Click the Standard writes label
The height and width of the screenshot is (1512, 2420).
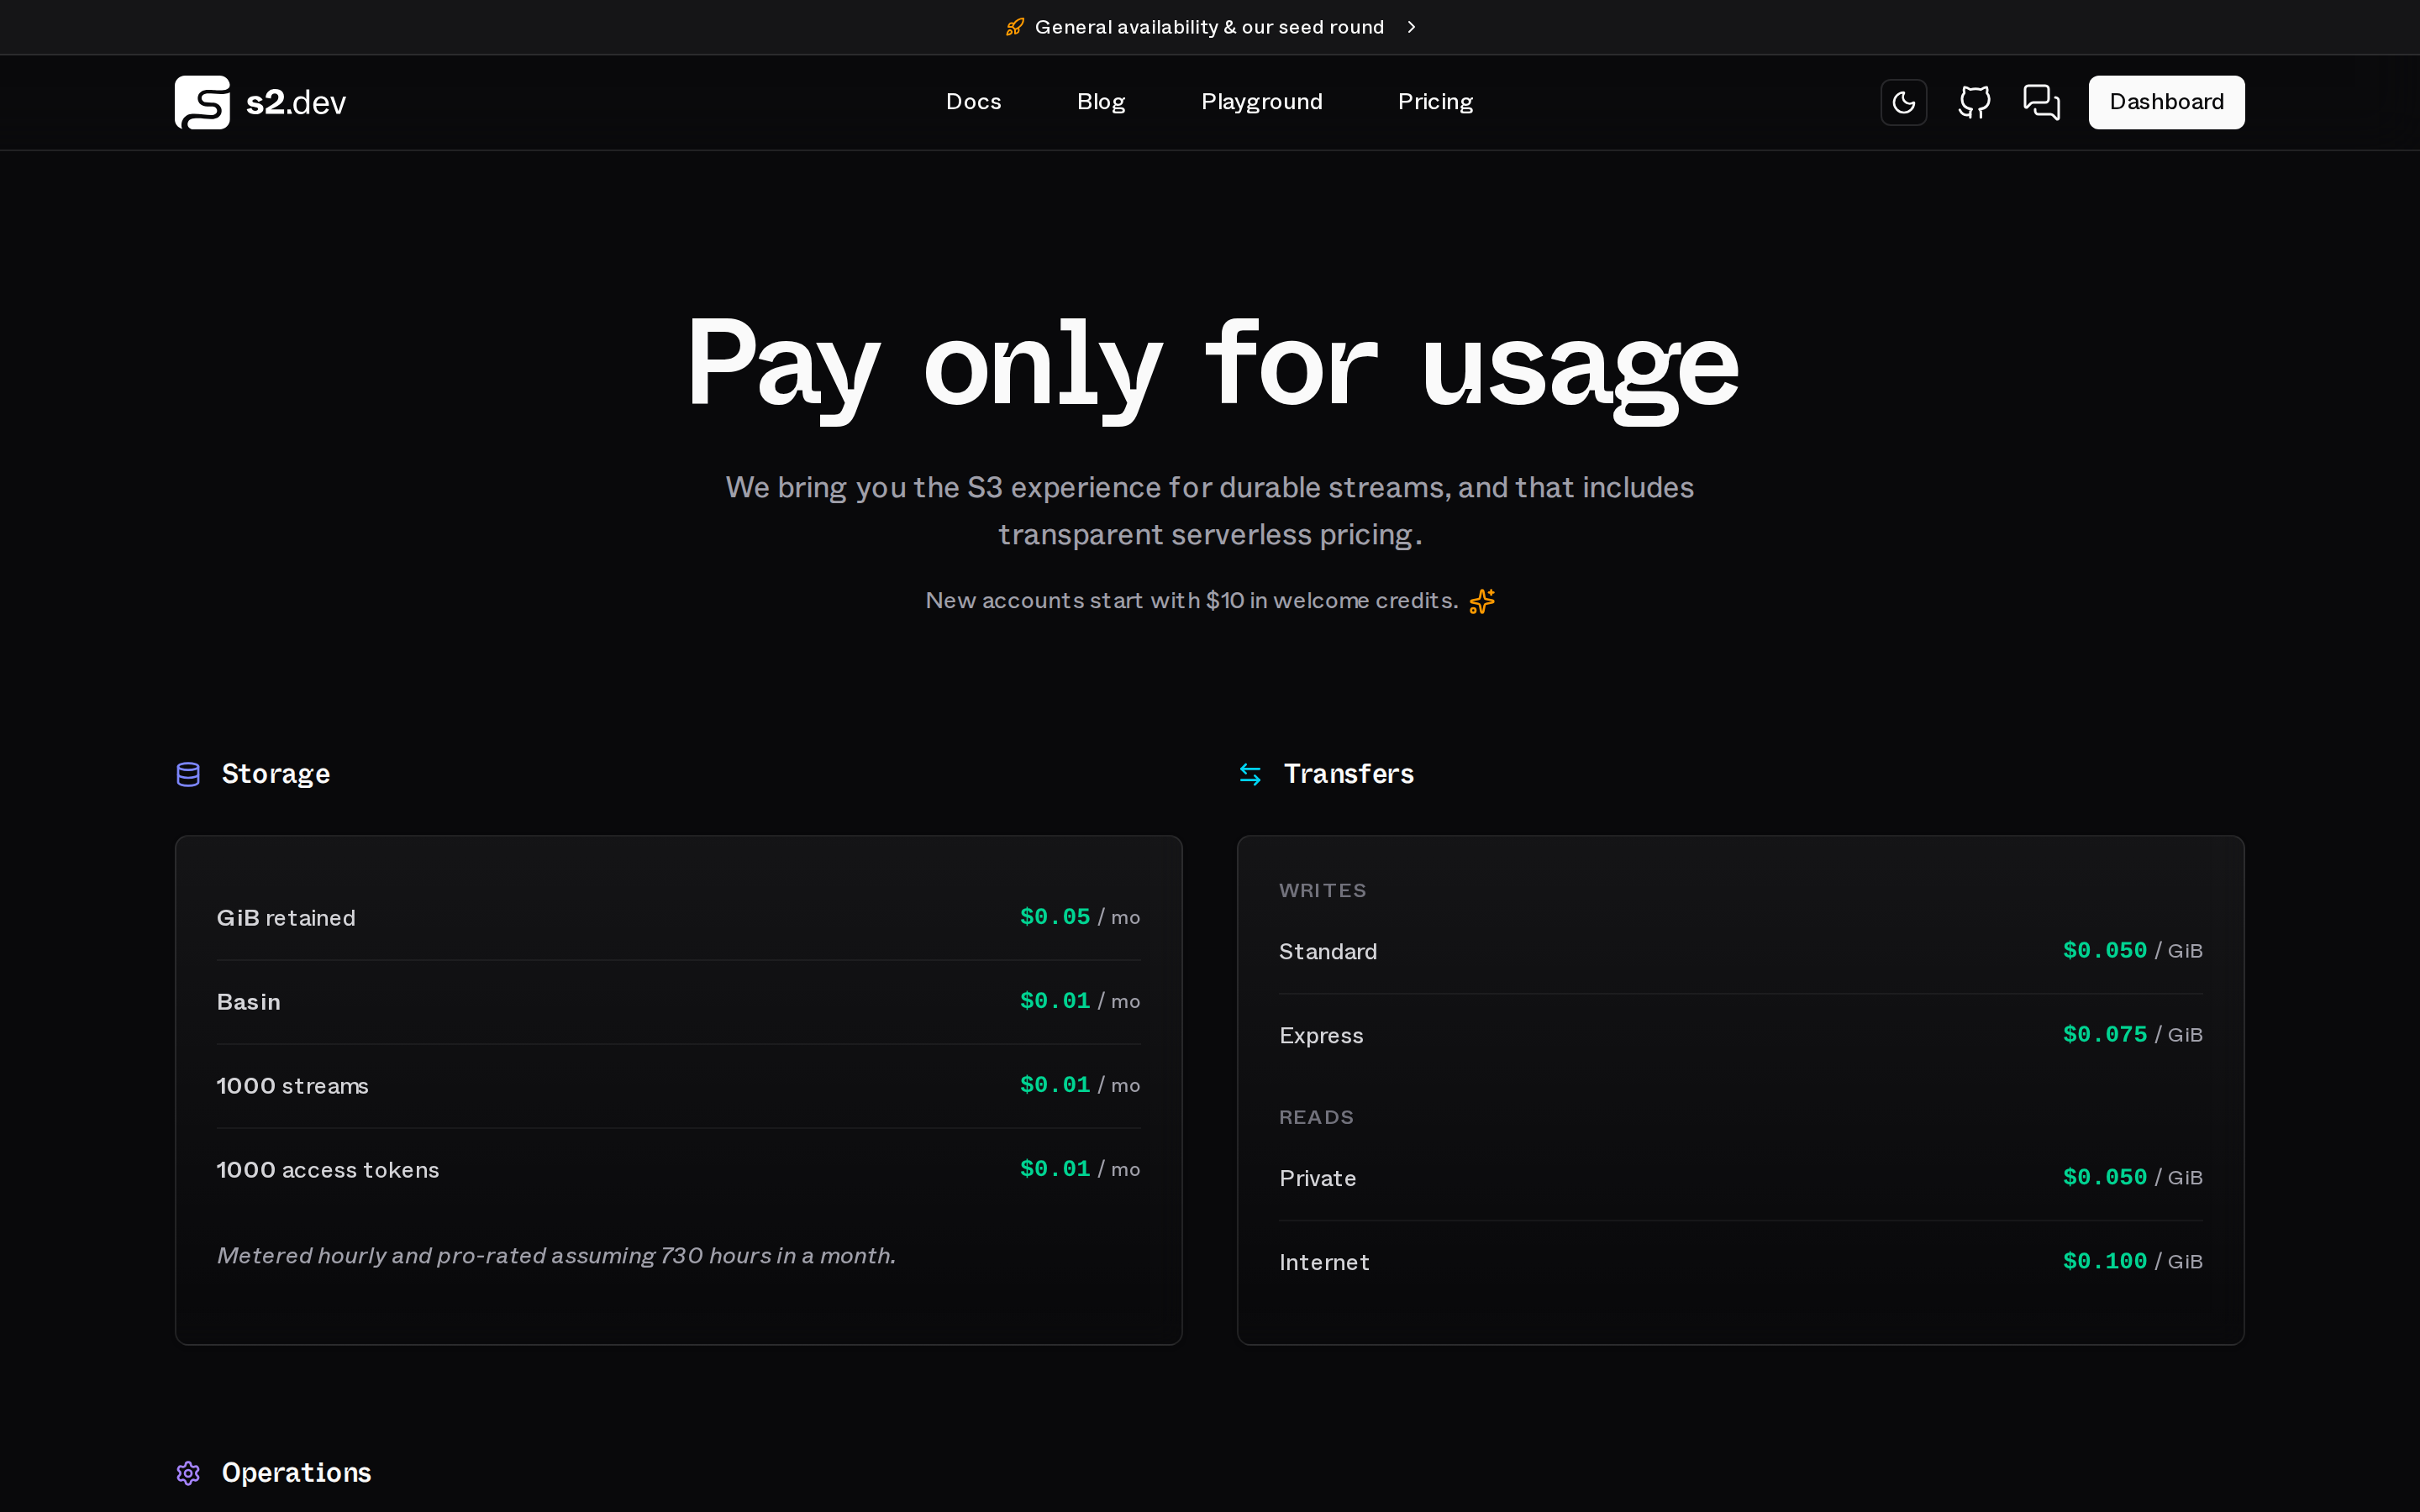click(x=1328, y=952)
